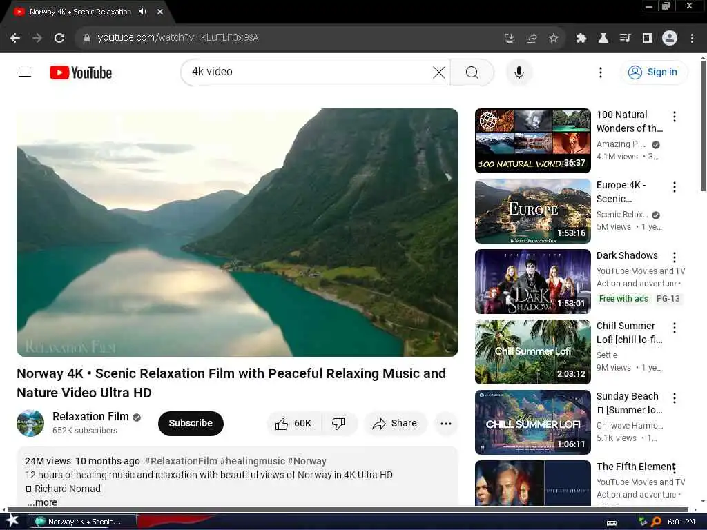This screenshot has height=530, width=707.
Task: Like the Norway 4K video
Action: pos(293,423)
